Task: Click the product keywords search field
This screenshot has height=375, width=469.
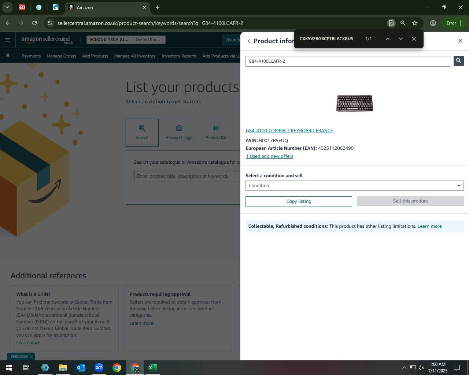Action: click(x=187, y=176)
